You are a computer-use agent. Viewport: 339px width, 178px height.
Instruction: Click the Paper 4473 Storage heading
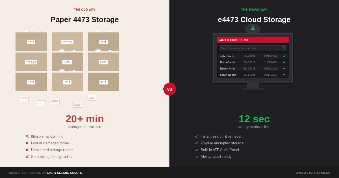[85, 19]
